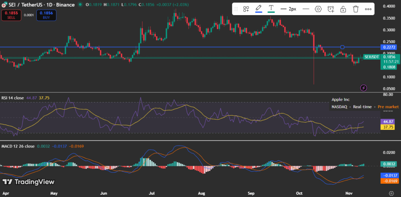Delete drawing with the trash icon
Screen dimensions: 401x197
tap(356, 9)
